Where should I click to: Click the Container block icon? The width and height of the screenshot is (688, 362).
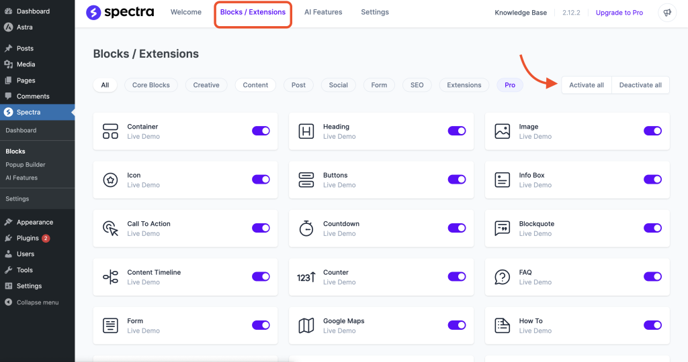tap(110, 131)
